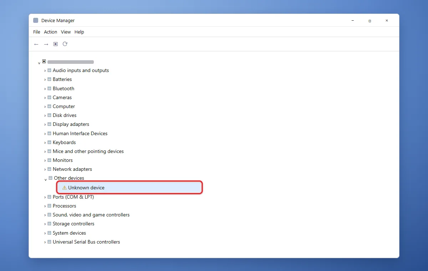Select the Disk drives label

(x=65, y=116)
